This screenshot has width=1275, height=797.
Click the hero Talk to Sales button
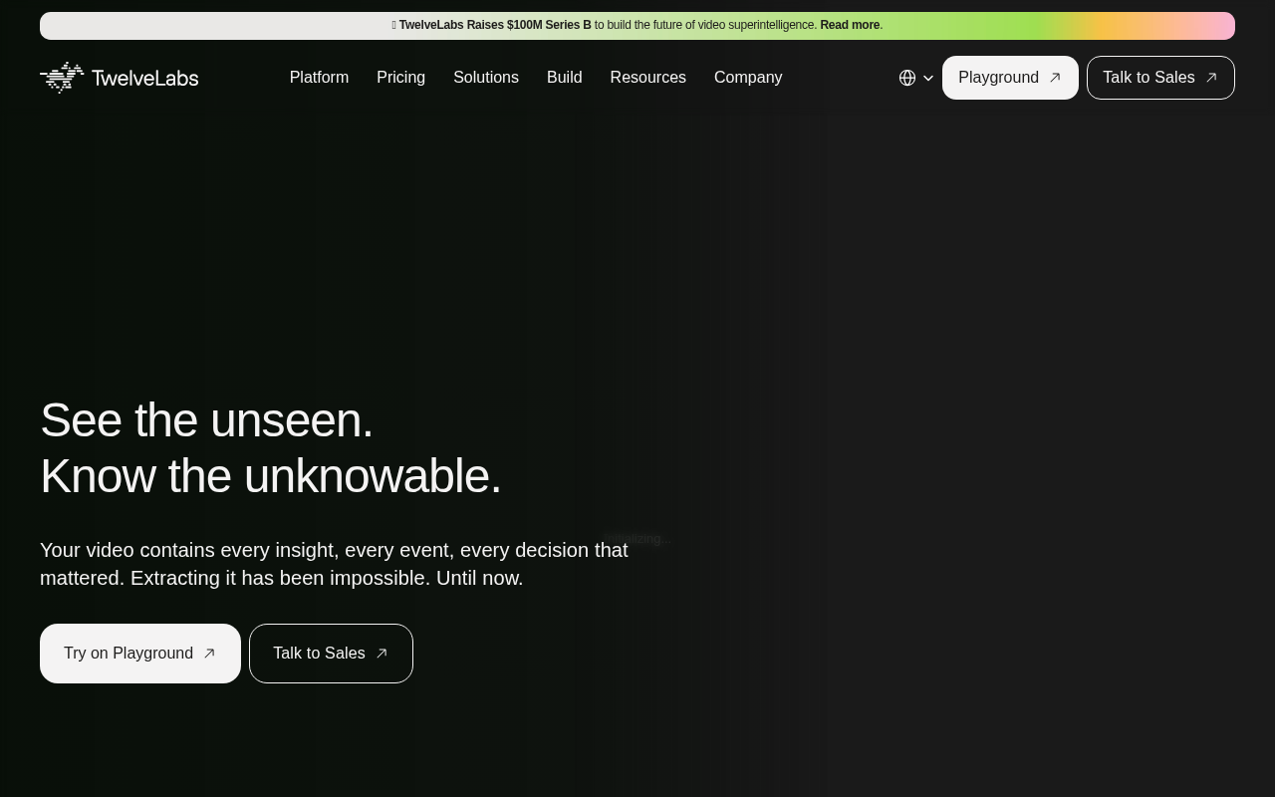[x=331, y=654]
